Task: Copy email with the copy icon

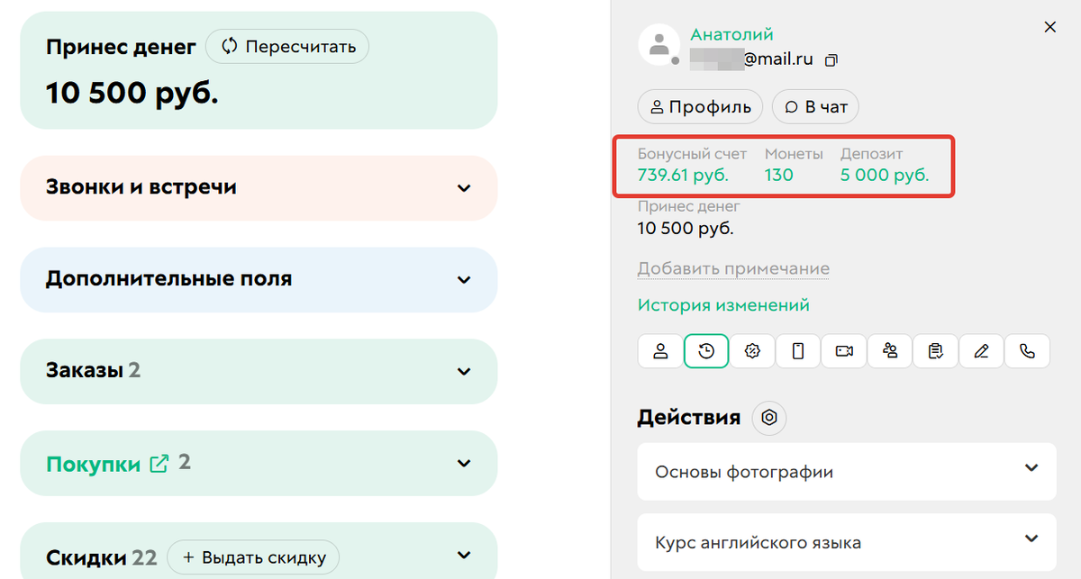Action: tap(831, 59)
